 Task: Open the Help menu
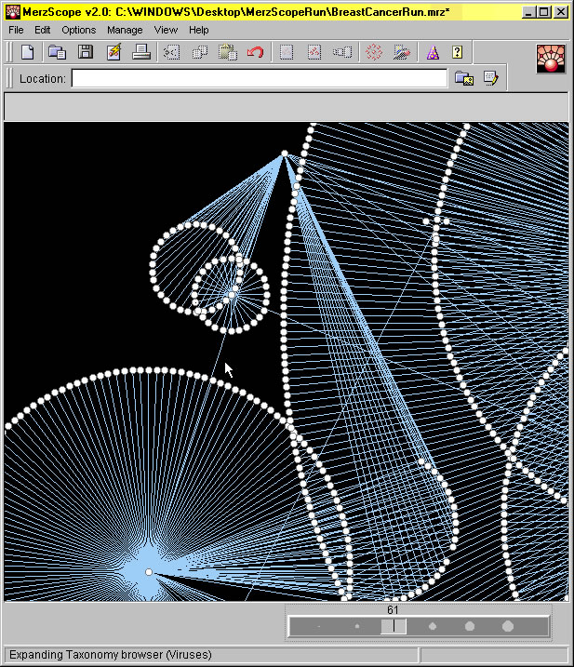[199, 30]
